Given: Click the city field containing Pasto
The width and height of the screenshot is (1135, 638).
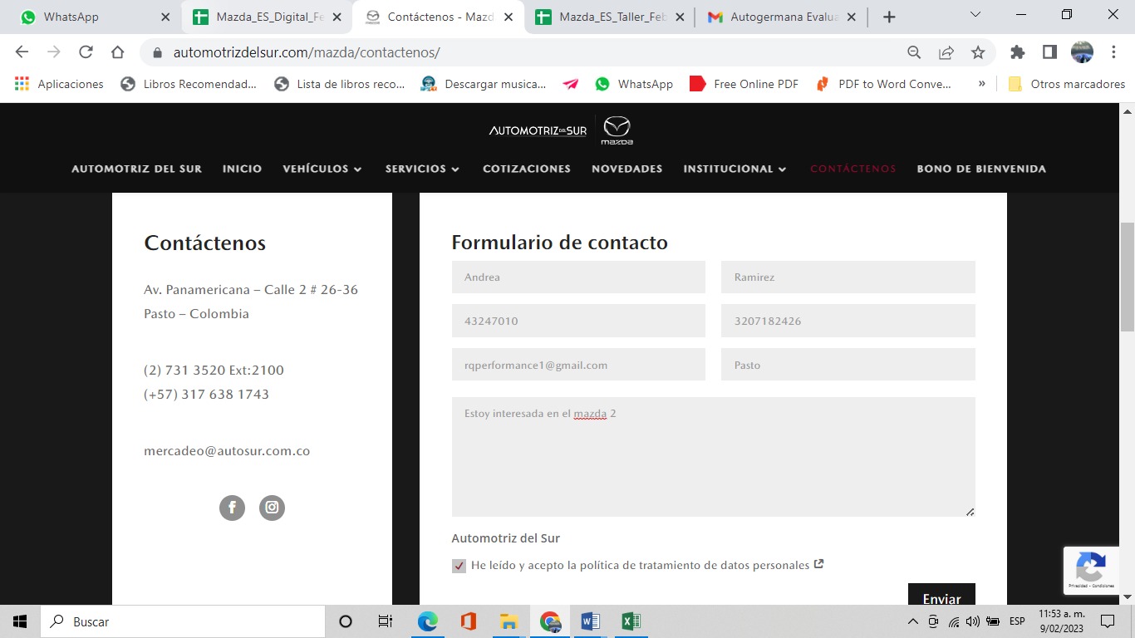Looking at the screenshot, I should 848,365.
